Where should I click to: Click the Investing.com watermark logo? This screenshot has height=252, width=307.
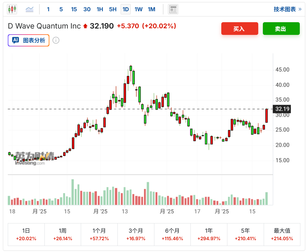[30, 163]
